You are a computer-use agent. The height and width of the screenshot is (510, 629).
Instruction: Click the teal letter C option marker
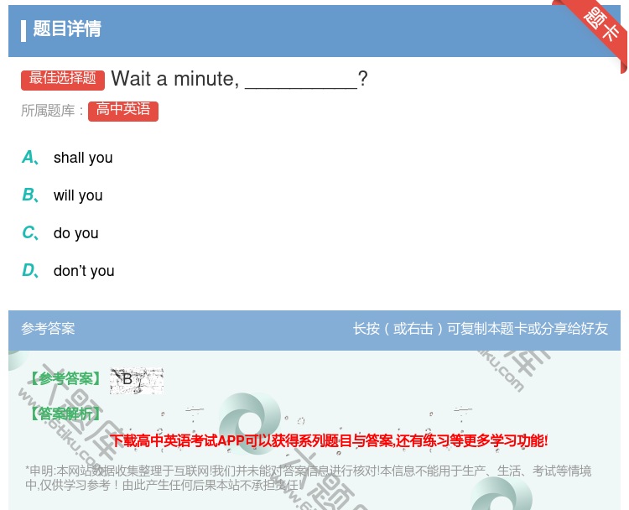point(30,232)
